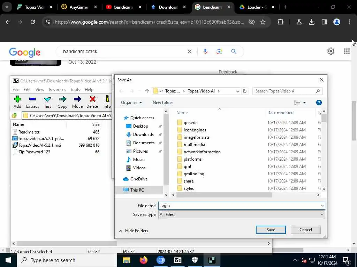Open Google search by image lens
Screen dimensions: 357x267
[x=219, y=51]
